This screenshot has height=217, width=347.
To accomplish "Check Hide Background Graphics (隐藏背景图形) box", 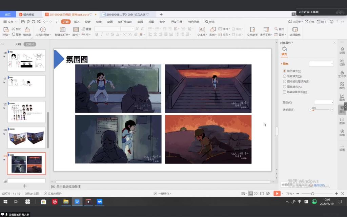I will [285, 92].
